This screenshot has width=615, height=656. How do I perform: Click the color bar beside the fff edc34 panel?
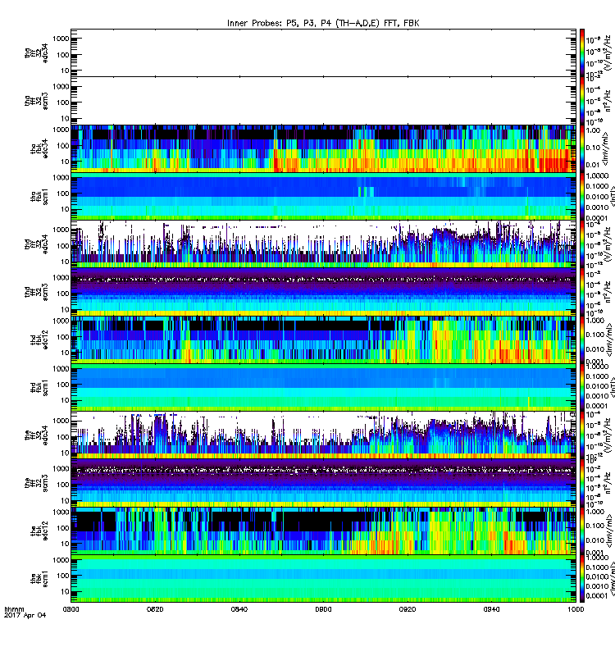click(582, 435)
